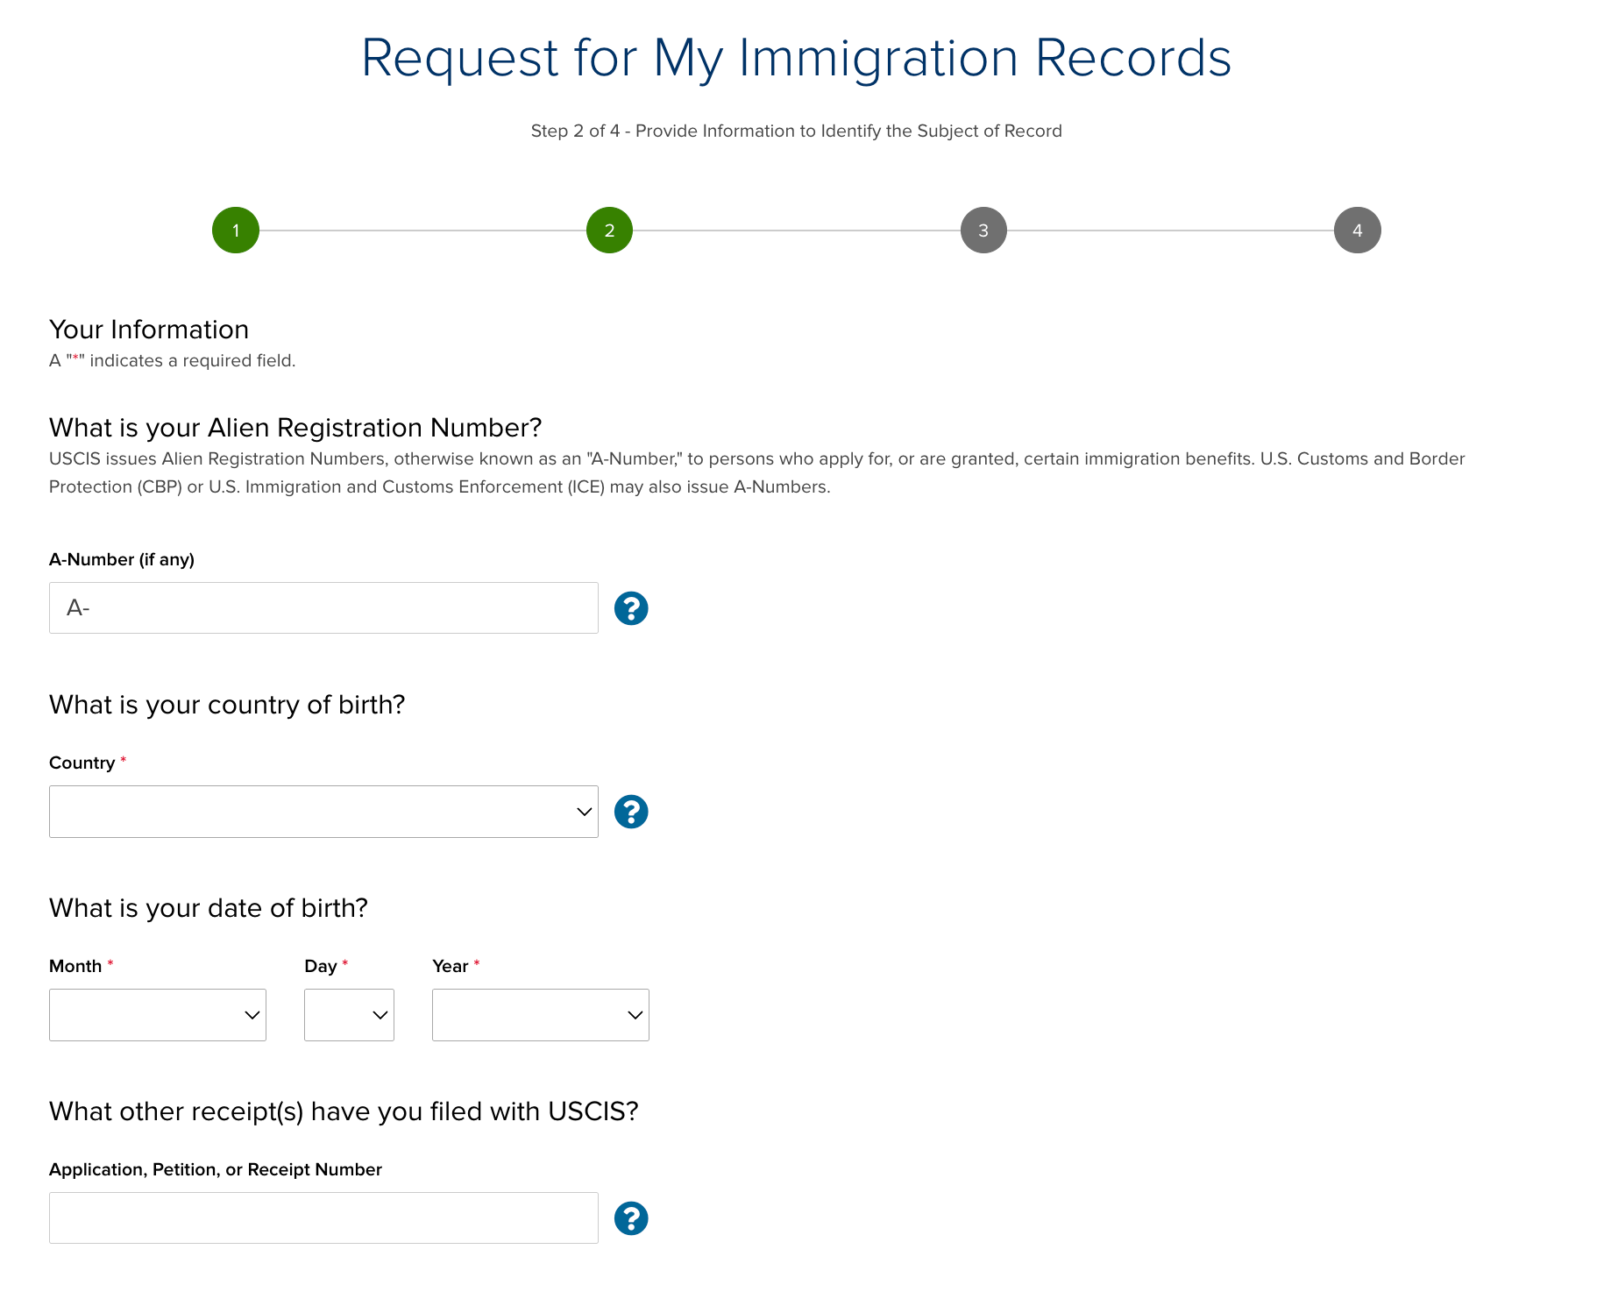Focus the A-Number input field
This screenshot has height=1299, width=1611.
323,608
